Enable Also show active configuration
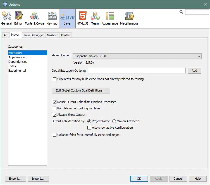 89,128
